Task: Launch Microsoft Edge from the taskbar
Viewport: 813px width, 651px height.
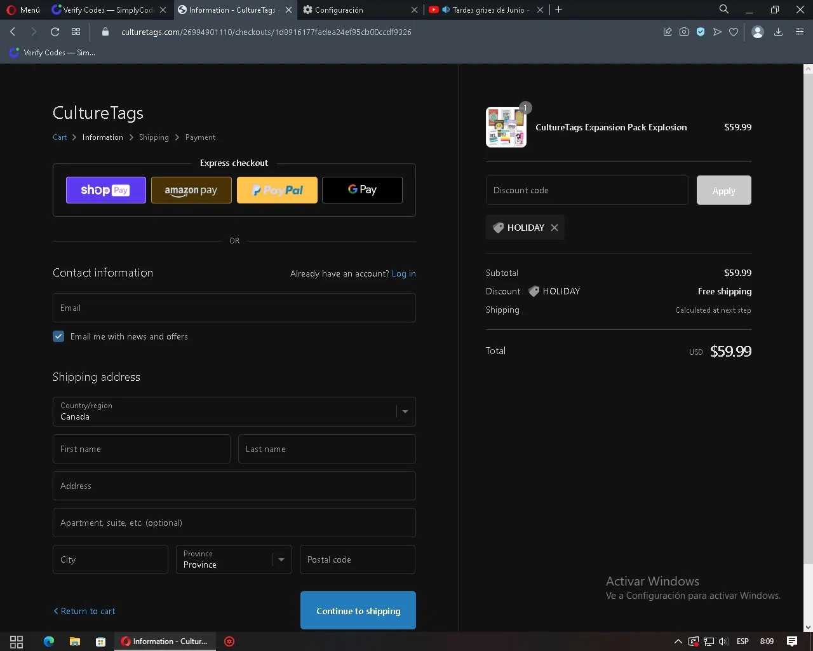Action: (49, 641)
